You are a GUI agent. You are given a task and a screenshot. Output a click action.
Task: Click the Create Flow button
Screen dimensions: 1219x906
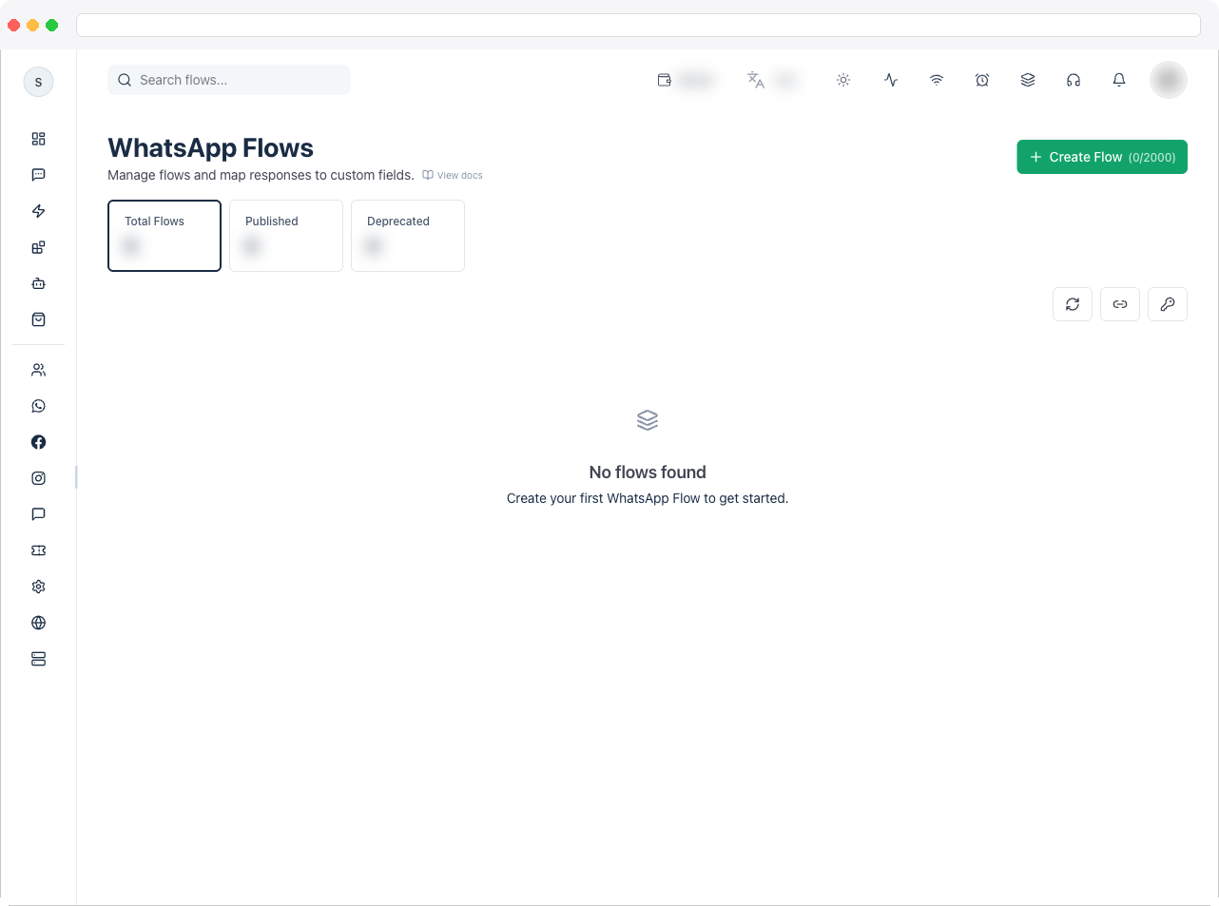click(1102, 157)
